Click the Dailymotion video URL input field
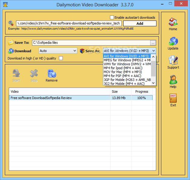Viewport: 190px width, 180px height. [x=69, y=23]
